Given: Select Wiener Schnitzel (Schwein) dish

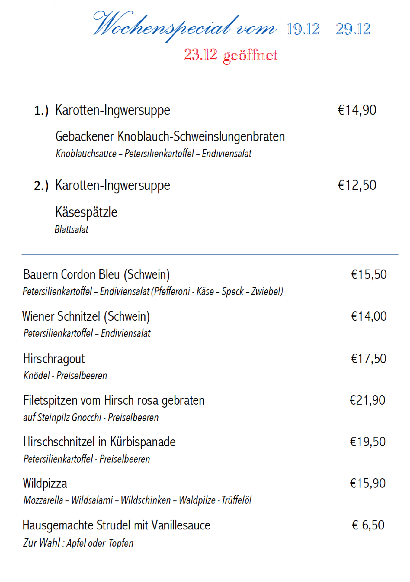Looking at the screenshot, I should click(x=86, y=317).
